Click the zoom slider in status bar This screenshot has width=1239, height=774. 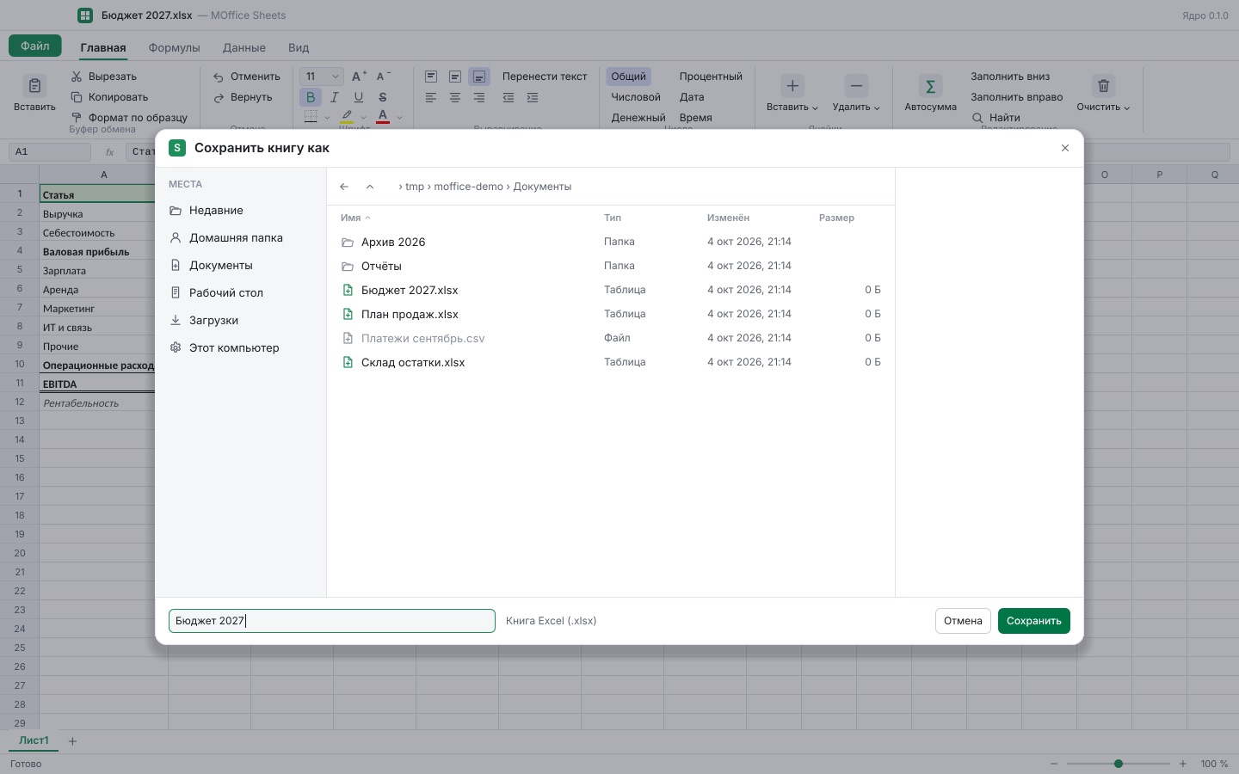click(x=1119, y=764)
